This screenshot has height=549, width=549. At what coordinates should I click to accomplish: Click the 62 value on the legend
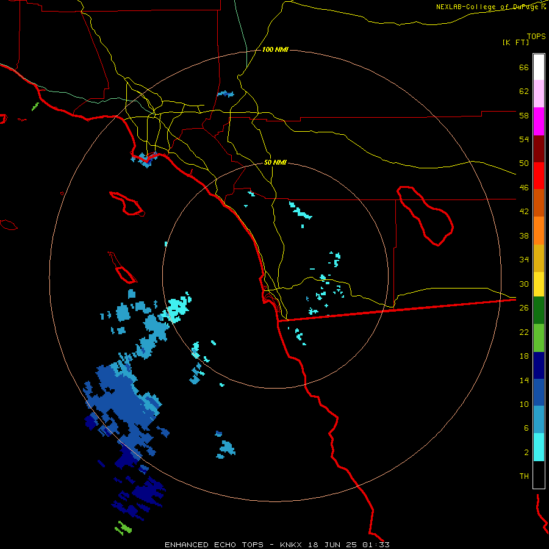point(524,91)
